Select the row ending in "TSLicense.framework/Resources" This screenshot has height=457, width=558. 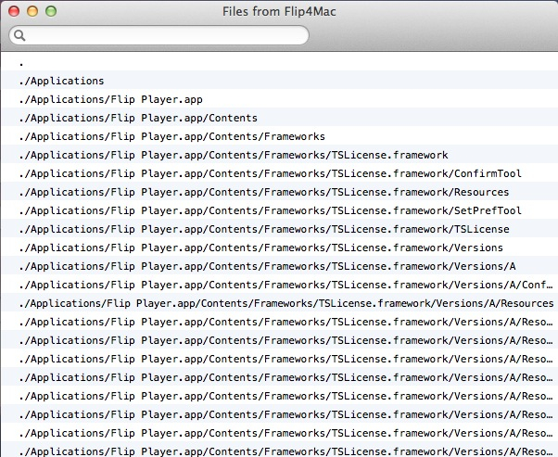(x=279, y=191)
